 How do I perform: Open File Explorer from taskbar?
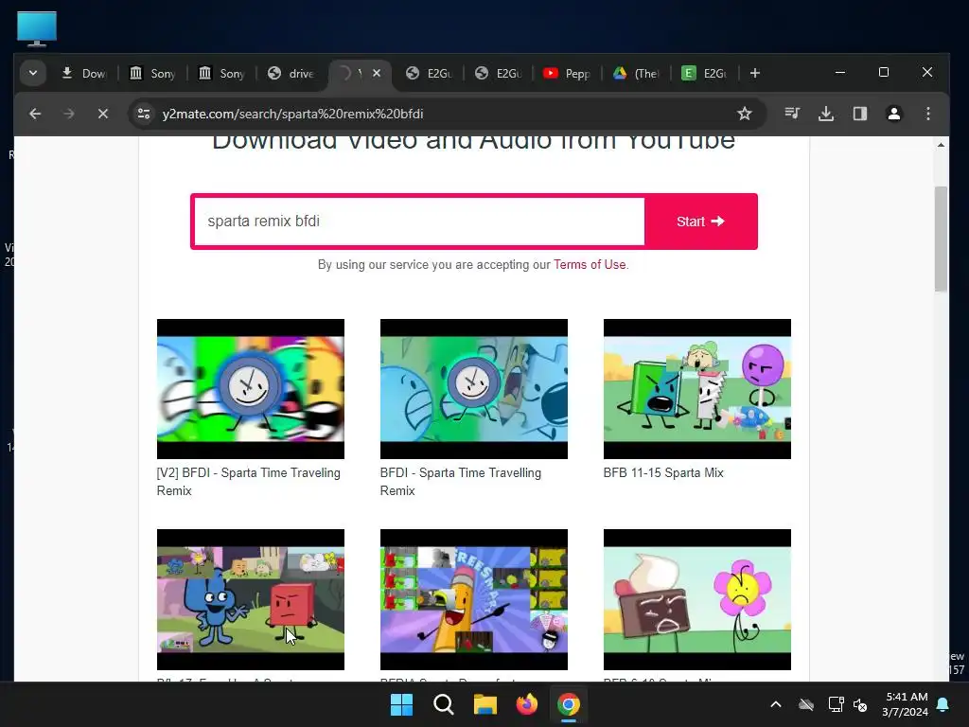[485, 704]
